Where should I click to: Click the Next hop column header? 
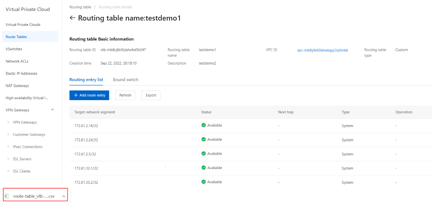pyautogui.click(x=286, y=112)
